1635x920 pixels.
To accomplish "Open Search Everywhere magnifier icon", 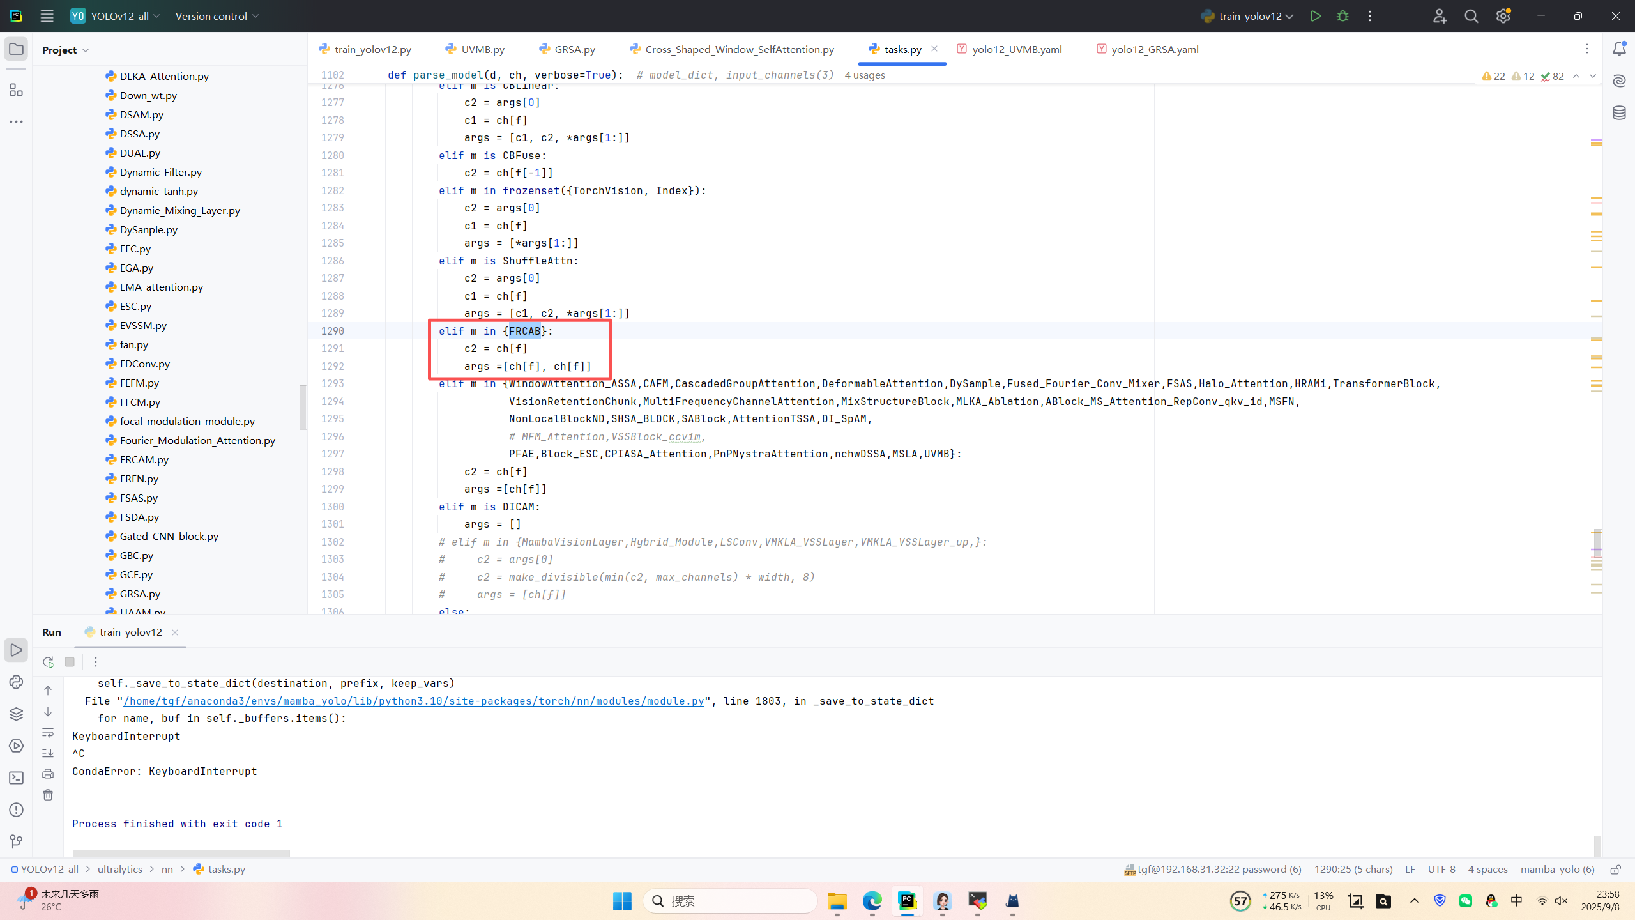I will pyautogui.click(x=1471, y=16).
